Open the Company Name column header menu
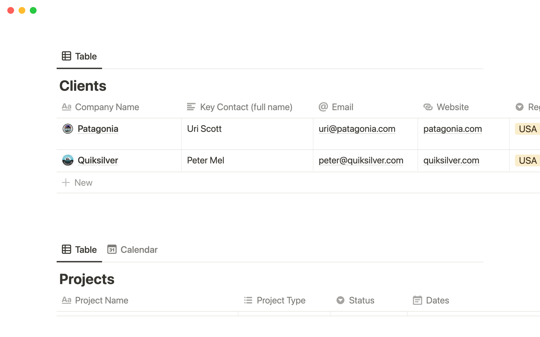Screen dimensions: 540x337 107,107
